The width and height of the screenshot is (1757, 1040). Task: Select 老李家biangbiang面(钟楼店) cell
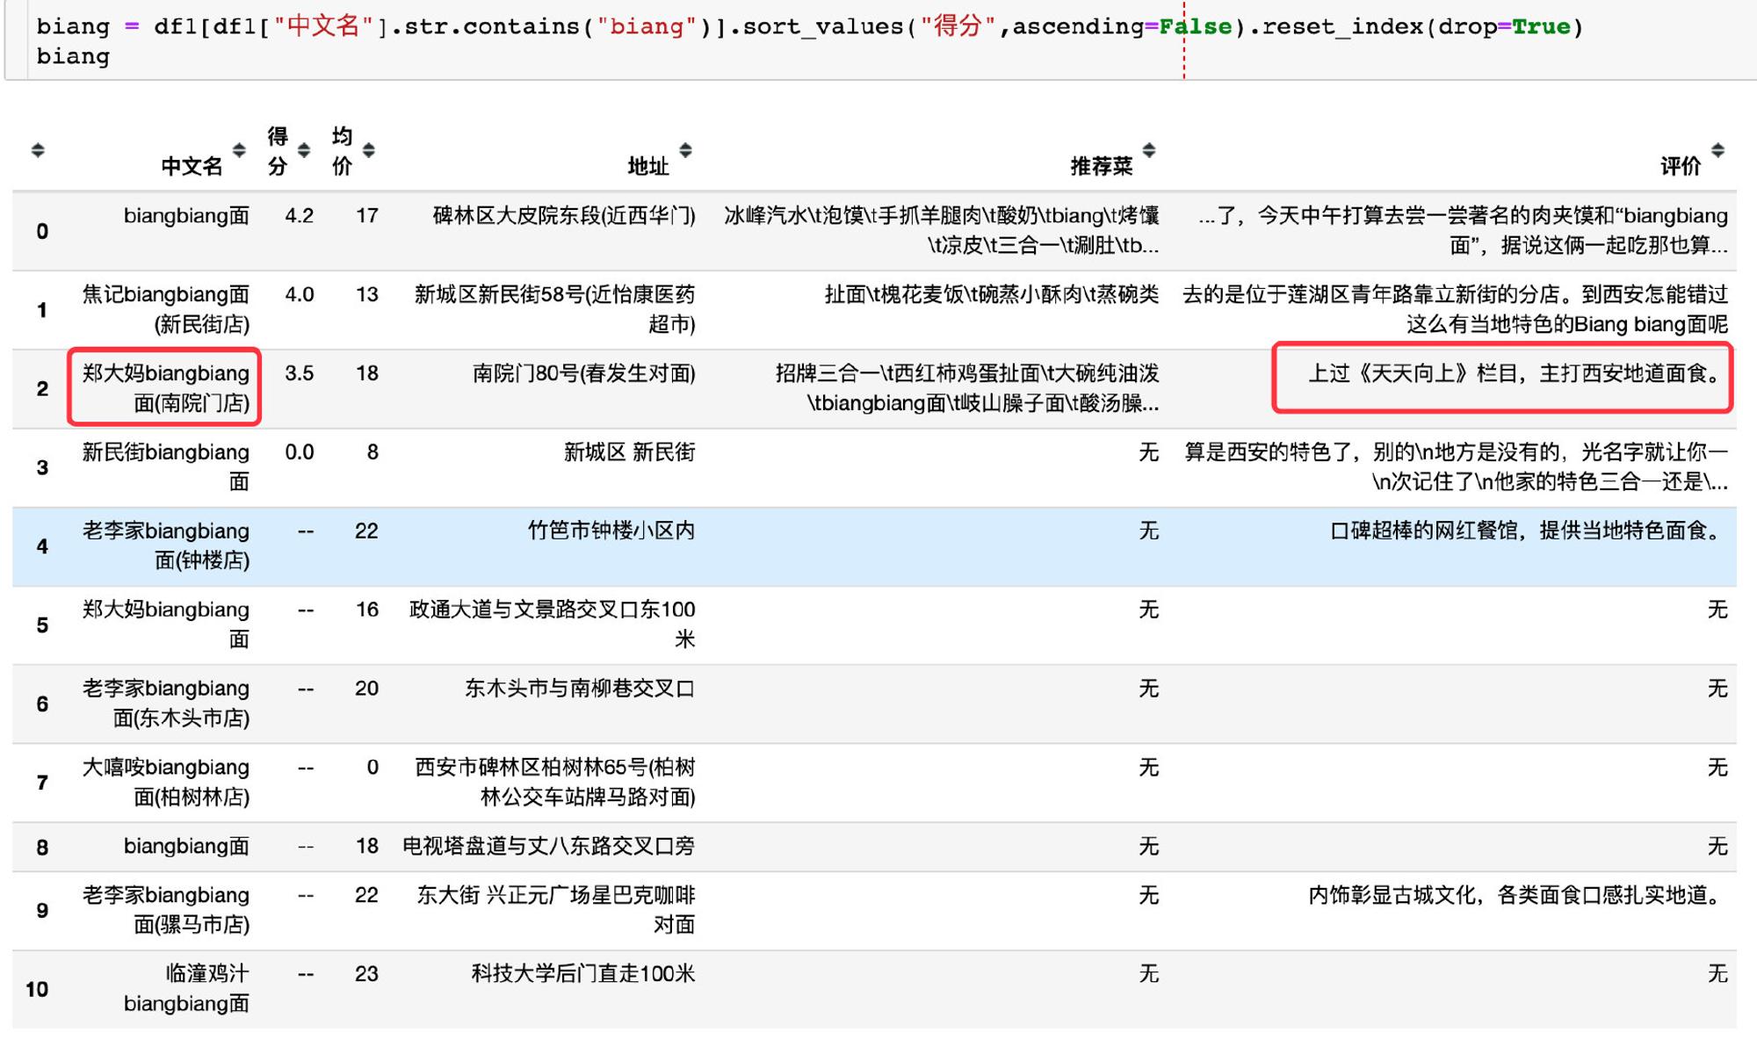click(x=166, y=545)
